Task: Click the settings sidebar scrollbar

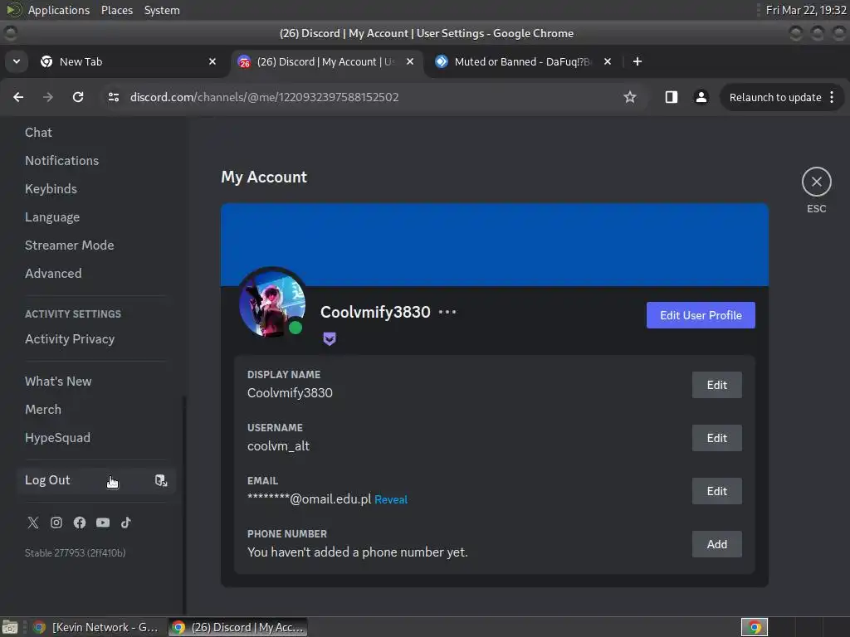Action: 184,503
